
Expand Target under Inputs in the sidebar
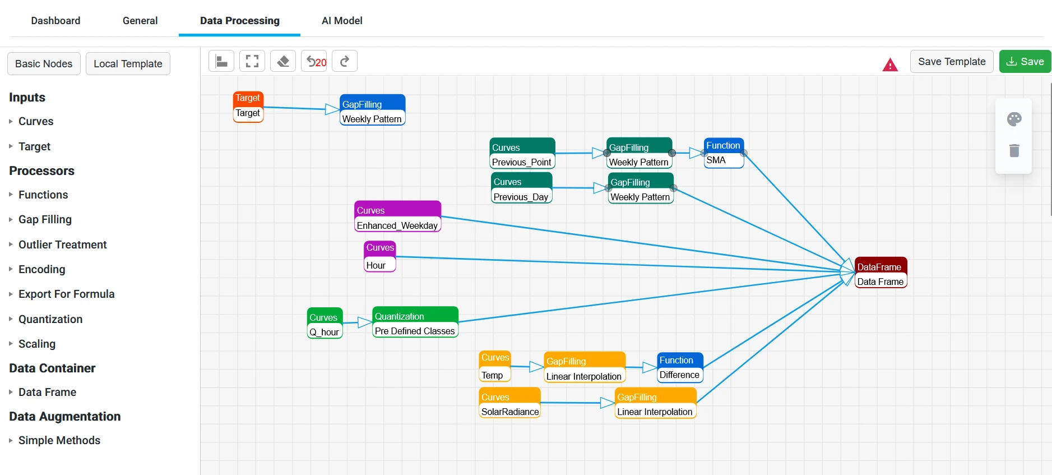point(34,146)
